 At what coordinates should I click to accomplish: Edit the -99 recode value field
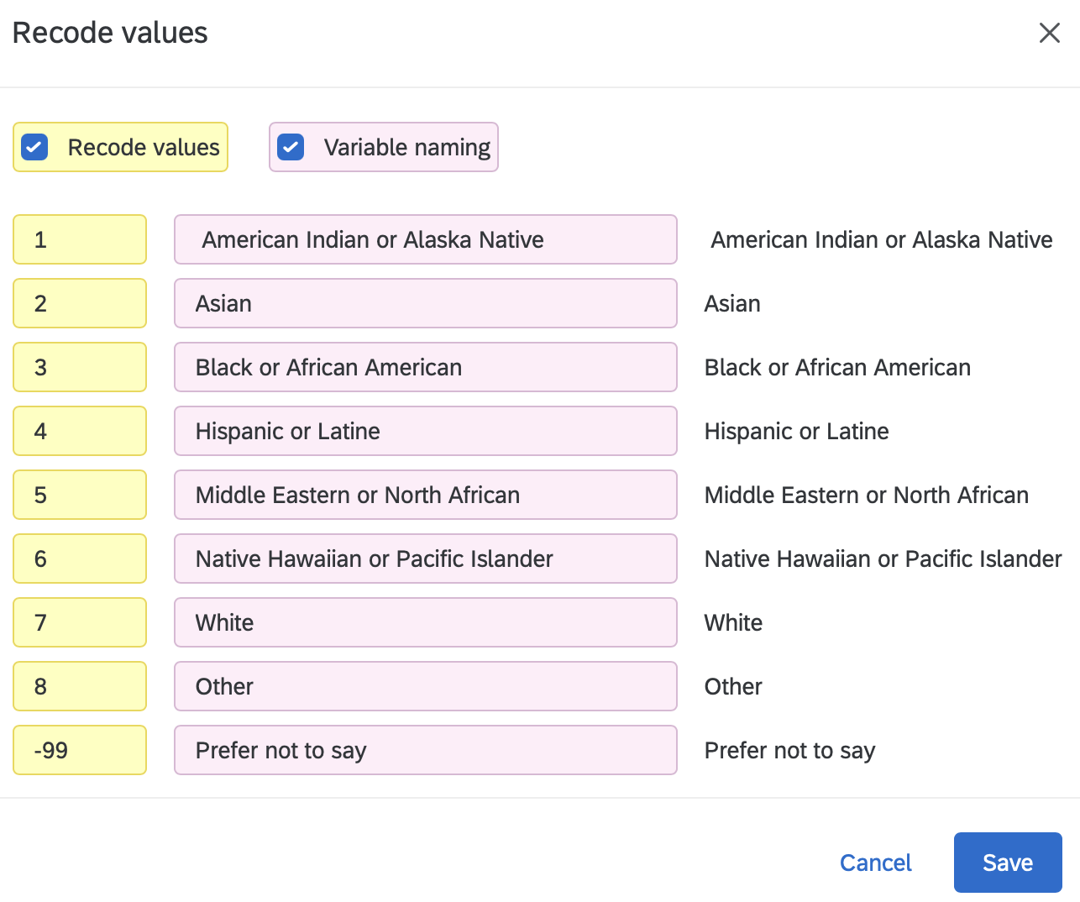coord(80,750)
